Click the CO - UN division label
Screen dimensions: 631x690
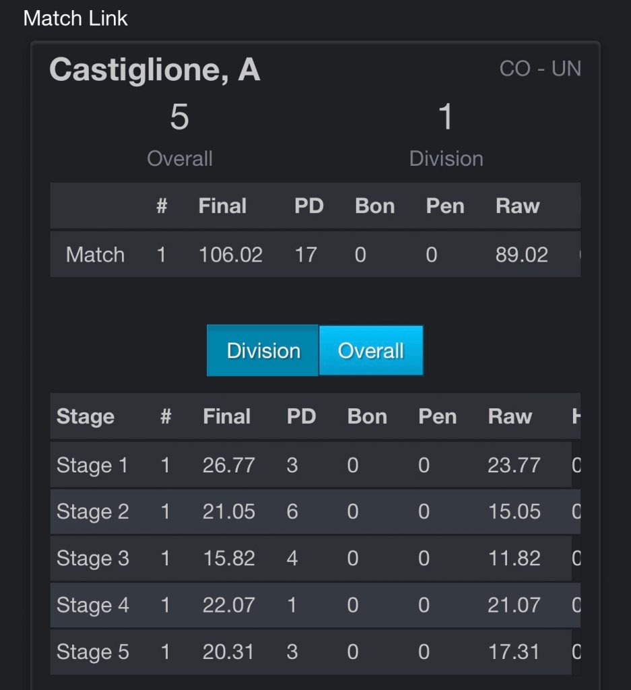540,69
